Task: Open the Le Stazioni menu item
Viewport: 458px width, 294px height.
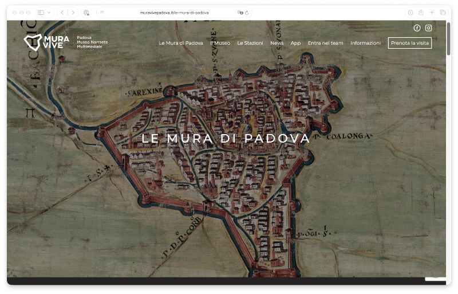Action: tap(250, 43)
